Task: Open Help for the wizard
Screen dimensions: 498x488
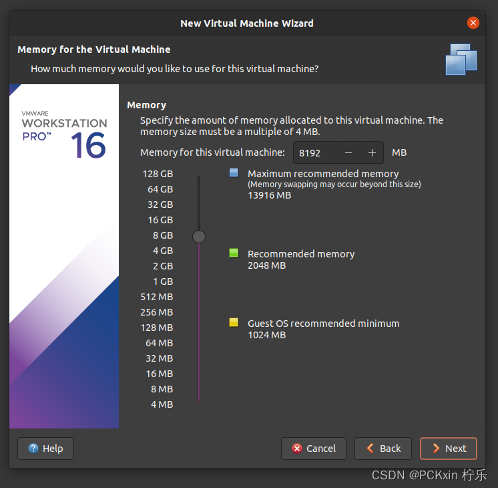Action: 46,449
